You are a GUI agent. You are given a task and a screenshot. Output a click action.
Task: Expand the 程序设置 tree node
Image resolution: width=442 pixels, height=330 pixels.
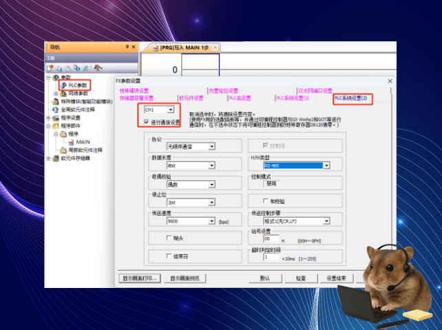48,118
